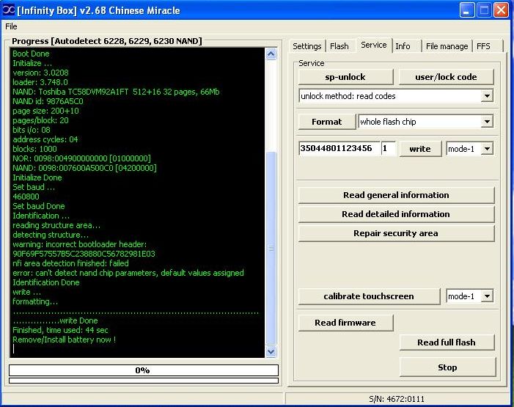Click the IMEI field 35044801123456
This screenshot has height=407, width=514.
(x=339, y=148)
